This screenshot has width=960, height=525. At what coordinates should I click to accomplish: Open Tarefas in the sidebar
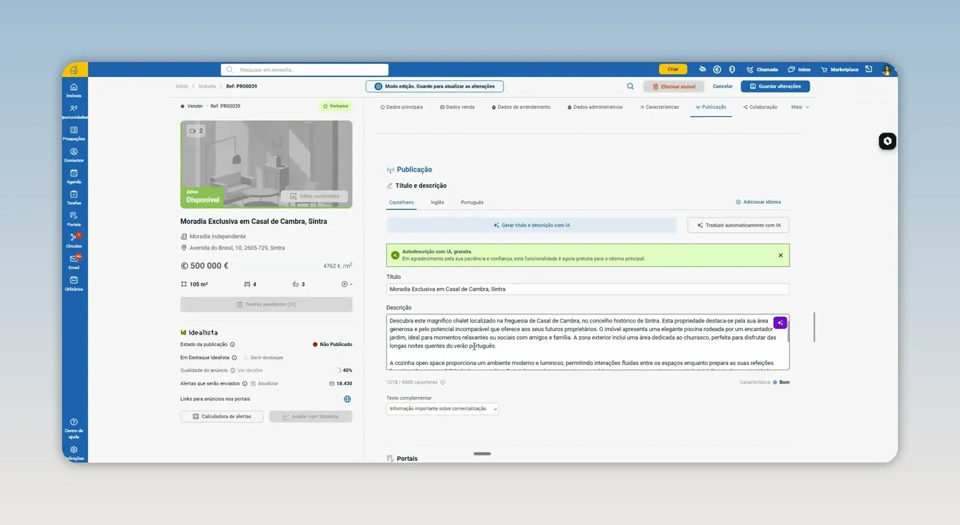(74, 198)
